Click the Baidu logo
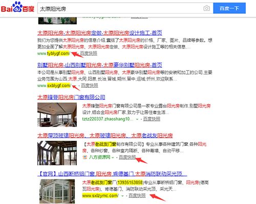 17,8
